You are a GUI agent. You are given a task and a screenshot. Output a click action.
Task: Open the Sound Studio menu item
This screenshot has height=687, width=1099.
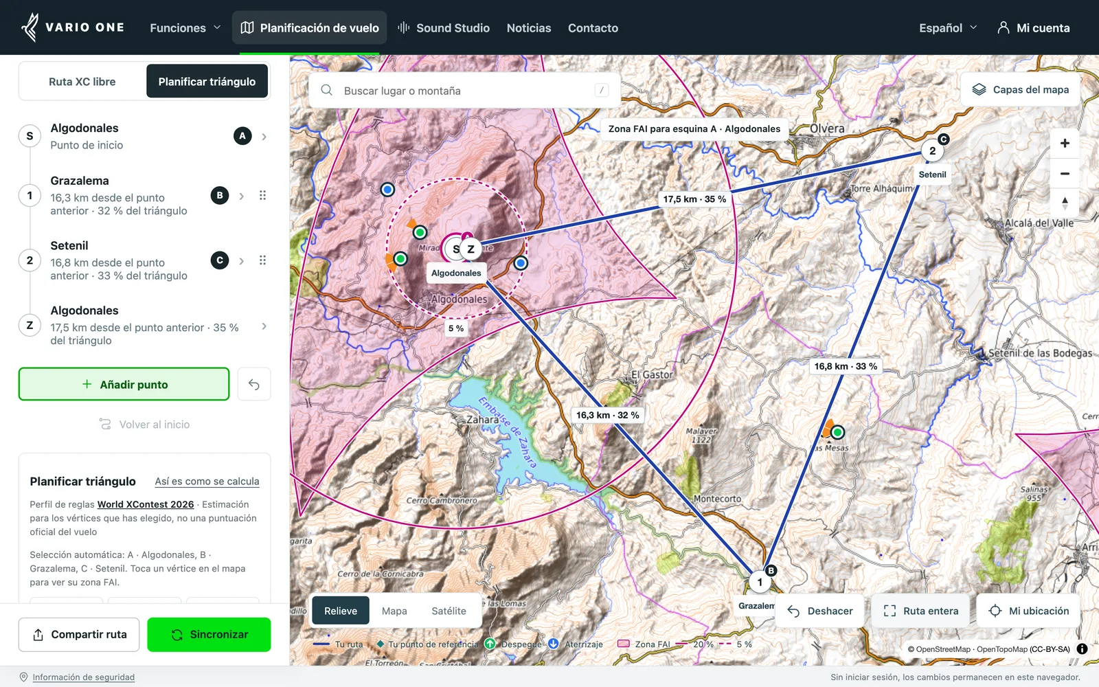coord(444,28)
